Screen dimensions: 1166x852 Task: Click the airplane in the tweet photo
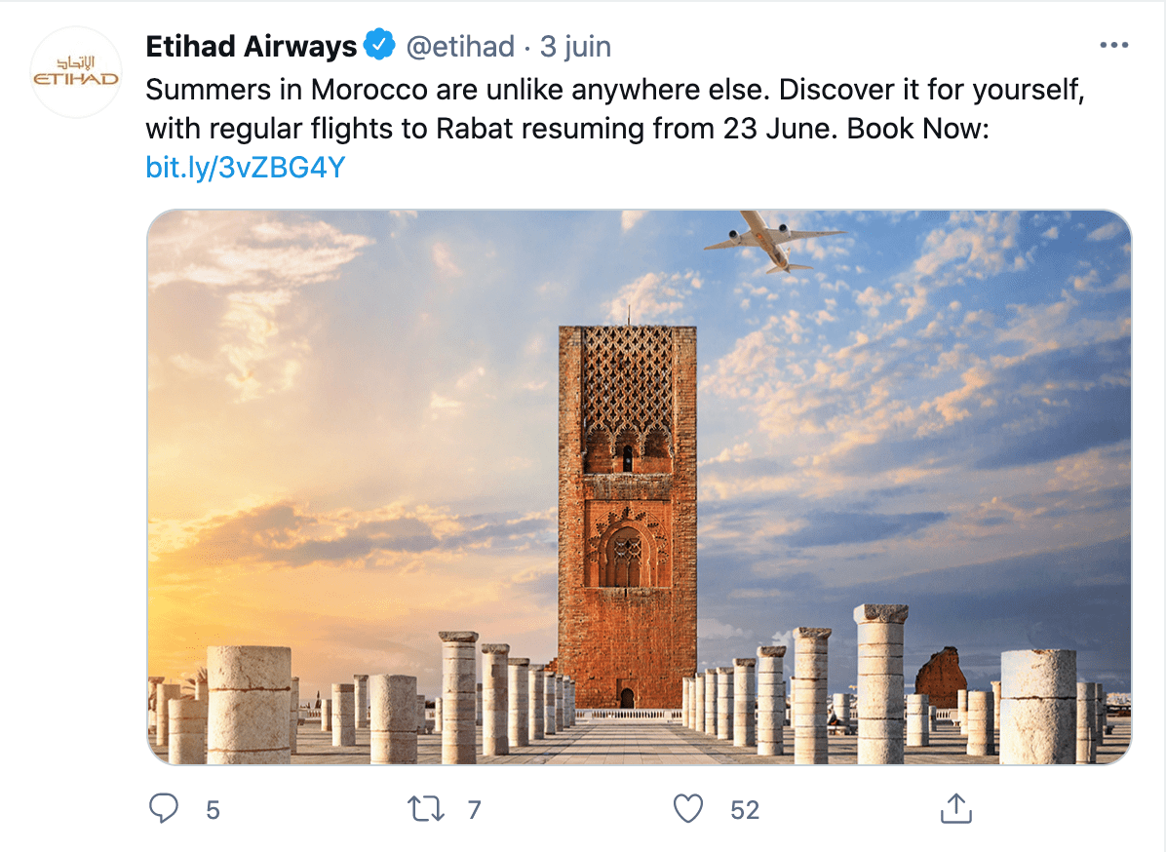pyautogui.click(x=771, y=240)
